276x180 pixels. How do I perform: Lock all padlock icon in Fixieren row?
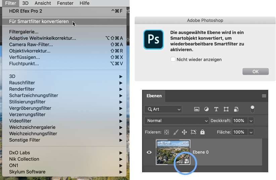pyautogui.click(x=202, y=132)
